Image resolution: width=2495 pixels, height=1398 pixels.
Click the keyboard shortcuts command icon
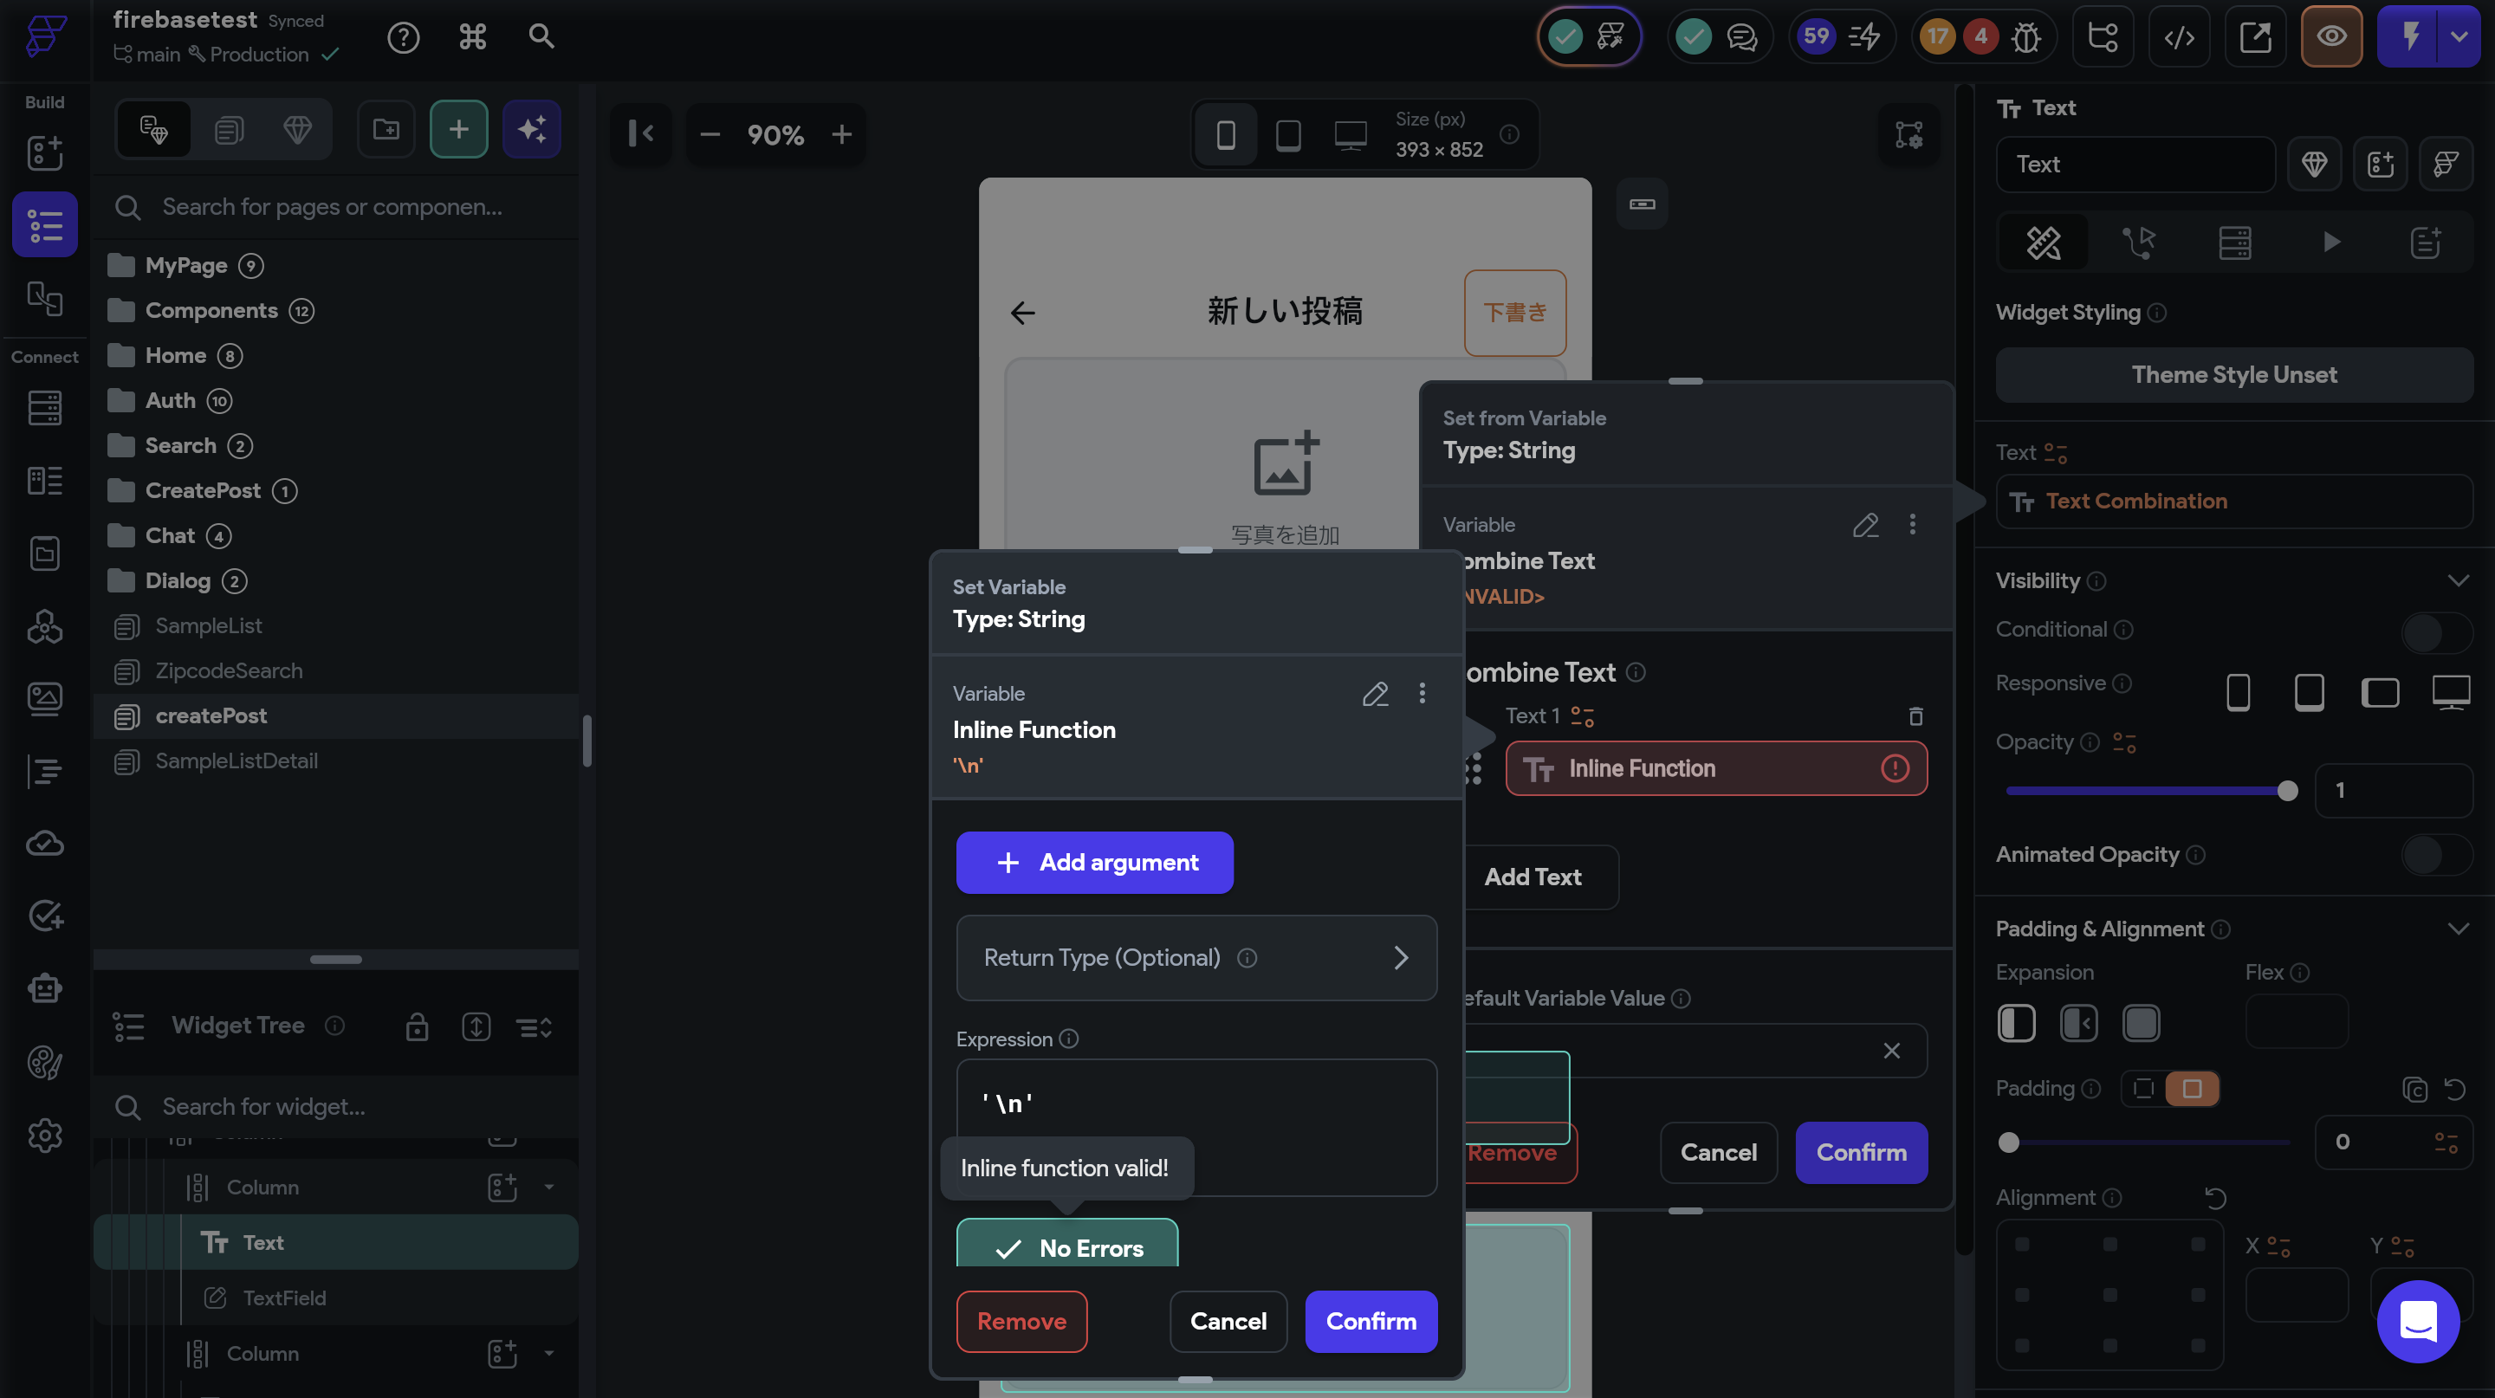[x=471, y=36]
